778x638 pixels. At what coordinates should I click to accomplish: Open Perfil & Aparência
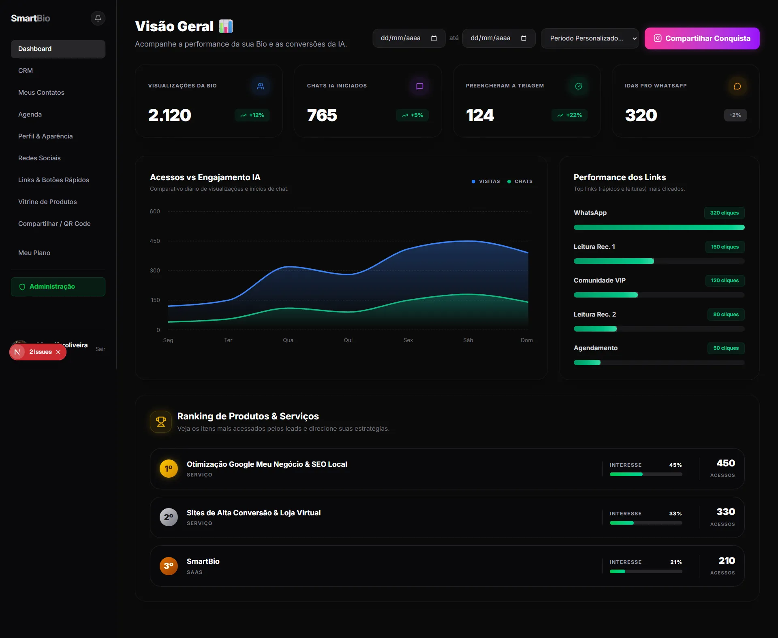[x=58, y=136]
